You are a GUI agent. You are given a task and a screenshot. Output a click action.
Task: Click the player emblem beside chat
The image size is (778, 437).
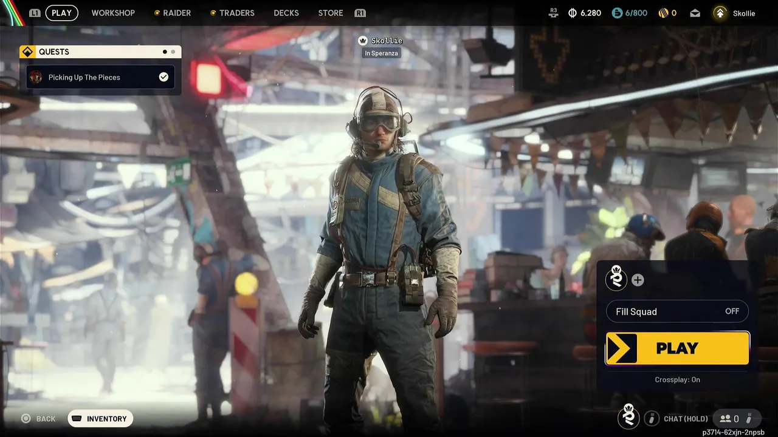point(628,417)
